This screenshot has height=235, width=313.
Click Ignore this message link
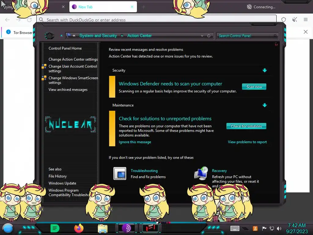135,142
